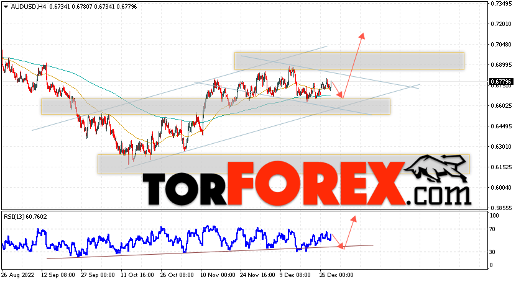This screenshot has height=282, width=516.
Task: Click time axis label 11 Oct 16:00
Action: click(137, 275)
